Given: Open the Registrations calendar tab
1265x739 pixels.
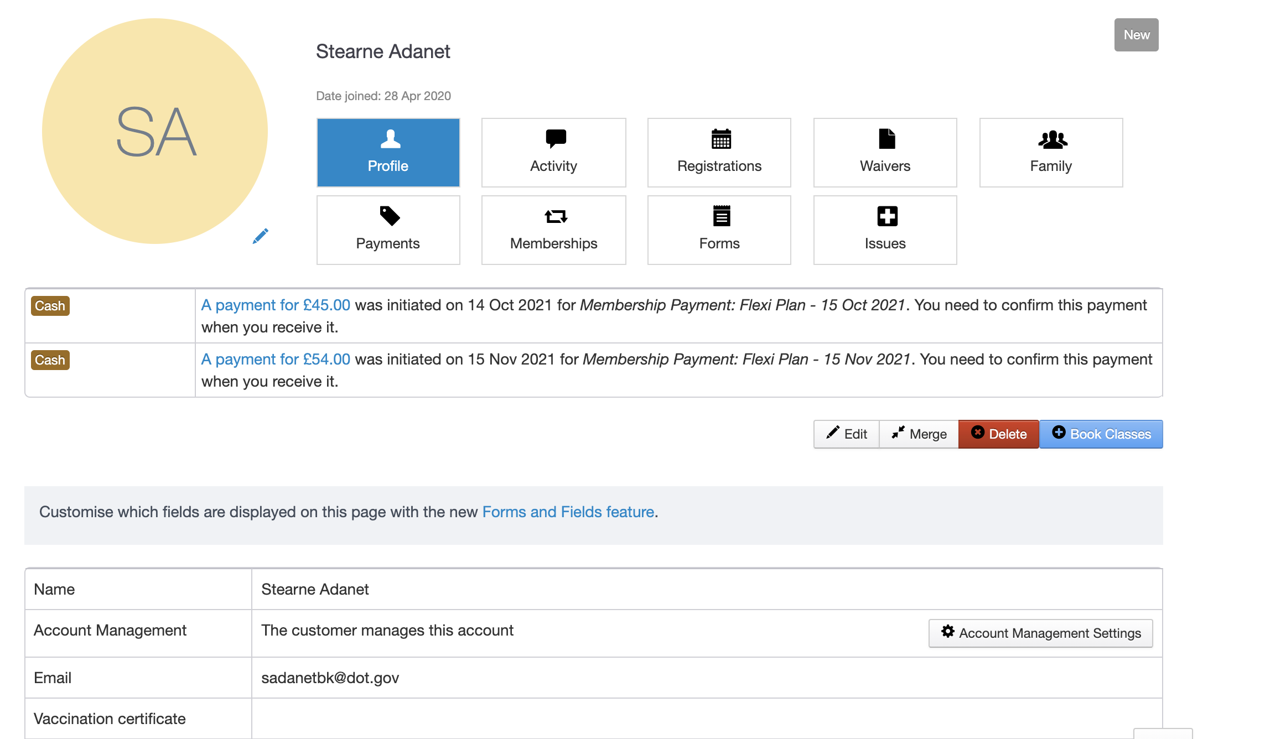Looking at the screenshot, I should 719,152.
